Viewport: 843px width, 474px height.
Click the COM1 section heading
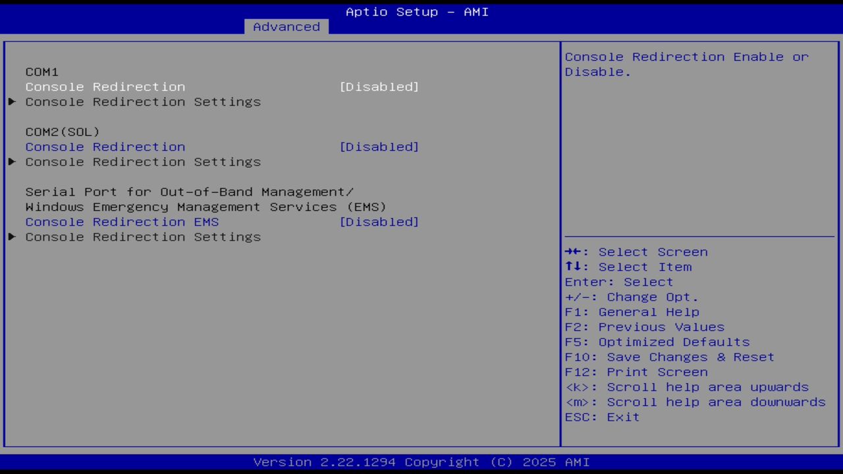coord(41,71)
